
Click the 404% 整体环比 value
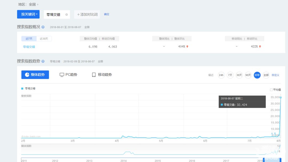(x=182, y=47)
